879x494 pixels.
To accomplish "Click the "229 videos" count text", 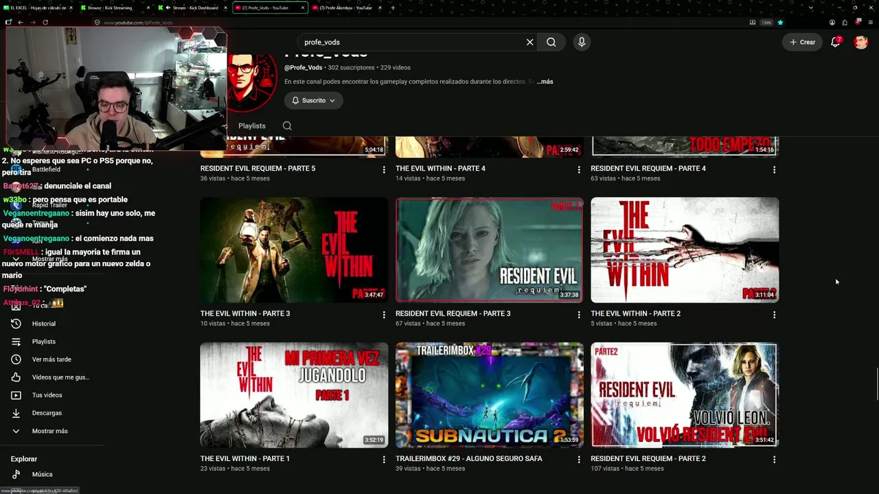I will 396,67.
